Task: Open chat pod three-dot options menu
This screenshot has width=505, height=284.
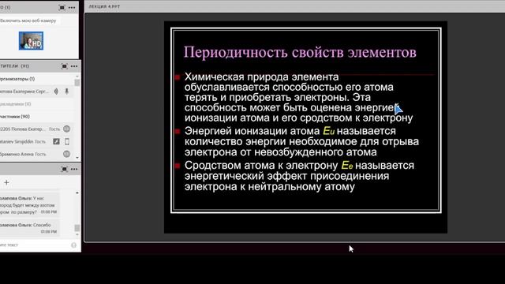Action: coord(74,169)
